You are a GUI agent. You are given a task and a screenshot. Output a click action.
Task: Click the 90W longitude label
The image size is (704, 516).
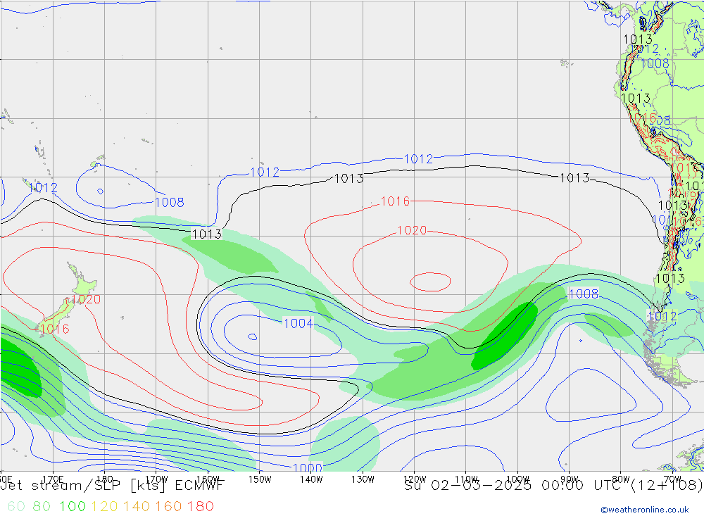(569, 479)
